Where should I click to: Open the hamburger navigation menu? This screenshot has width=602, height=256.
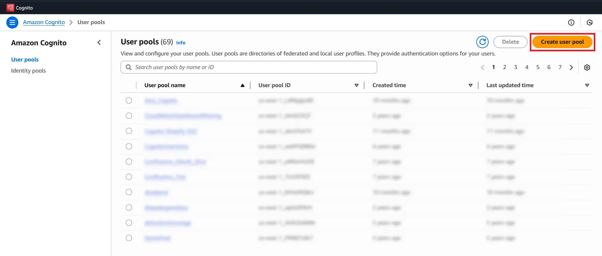(12, 22)
